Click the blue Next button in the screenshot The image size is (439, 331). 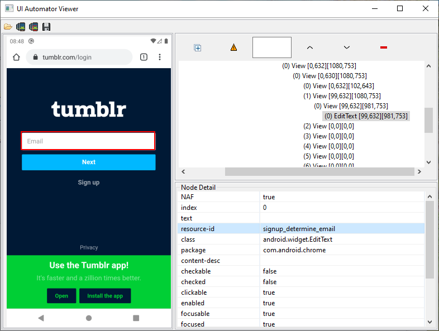pyautogui.click(x=88, y=162)
